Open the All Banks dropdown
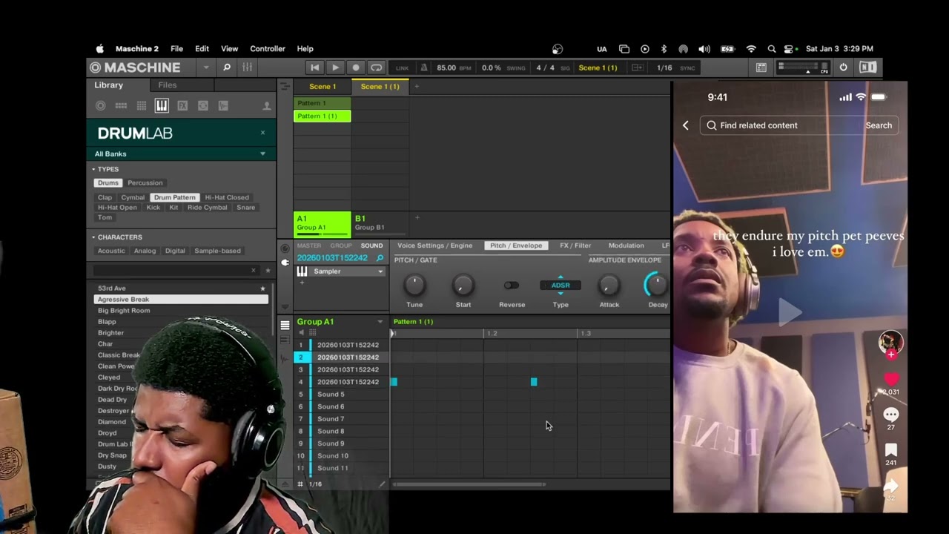The height and width of the screenshot is (534, 949). (180, 154)
